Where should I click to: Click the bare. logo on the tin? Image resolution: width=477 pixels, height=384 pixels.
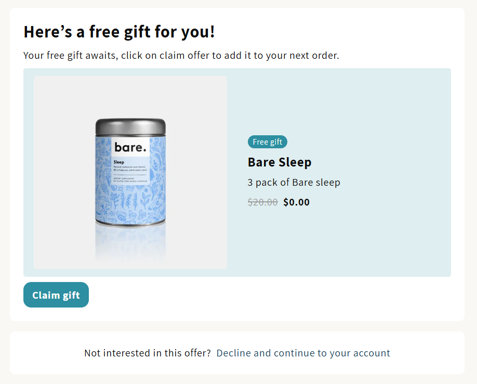(130, 147)
